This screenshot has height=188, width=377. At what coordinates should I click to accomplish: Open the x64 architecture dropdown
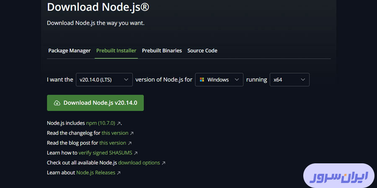(289, 80)
